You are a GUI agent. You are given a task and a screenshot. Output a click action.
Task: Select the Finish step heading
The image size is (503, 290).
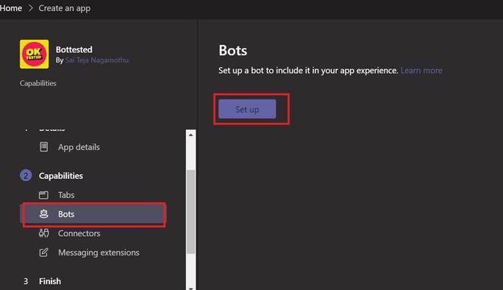pyautogui.click(x=50, y=281)
